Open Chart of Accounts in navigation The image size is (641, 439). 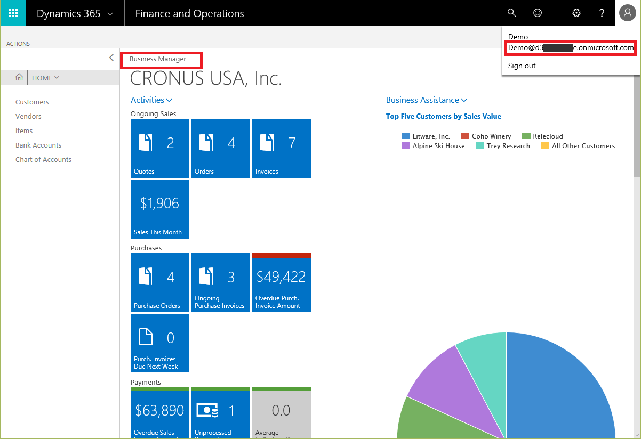(x=43, y=159)
